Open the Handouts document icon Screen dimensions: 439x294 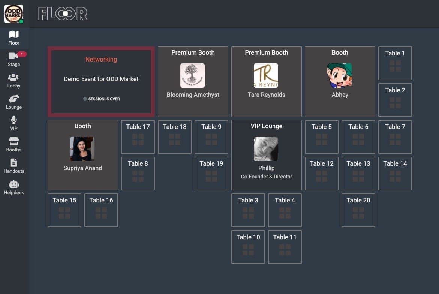coord(14,163)
